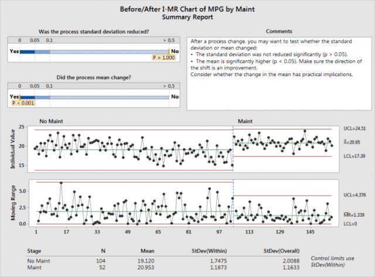Screen dimensions: 375x277
Task: Click the 'No Maint' row in the table
Action: point(163,261)
